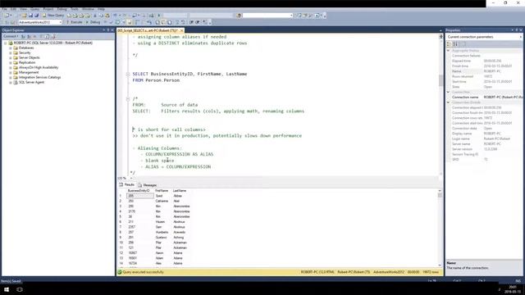Expand the Management folder node
Image resolution: width=525 pixels, height=295 pixels.
coord(11,72)
